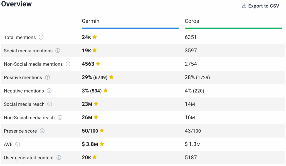Click the Social media mentions info icon
This screenshot has height=166, width=286.
tap(58, 51)
